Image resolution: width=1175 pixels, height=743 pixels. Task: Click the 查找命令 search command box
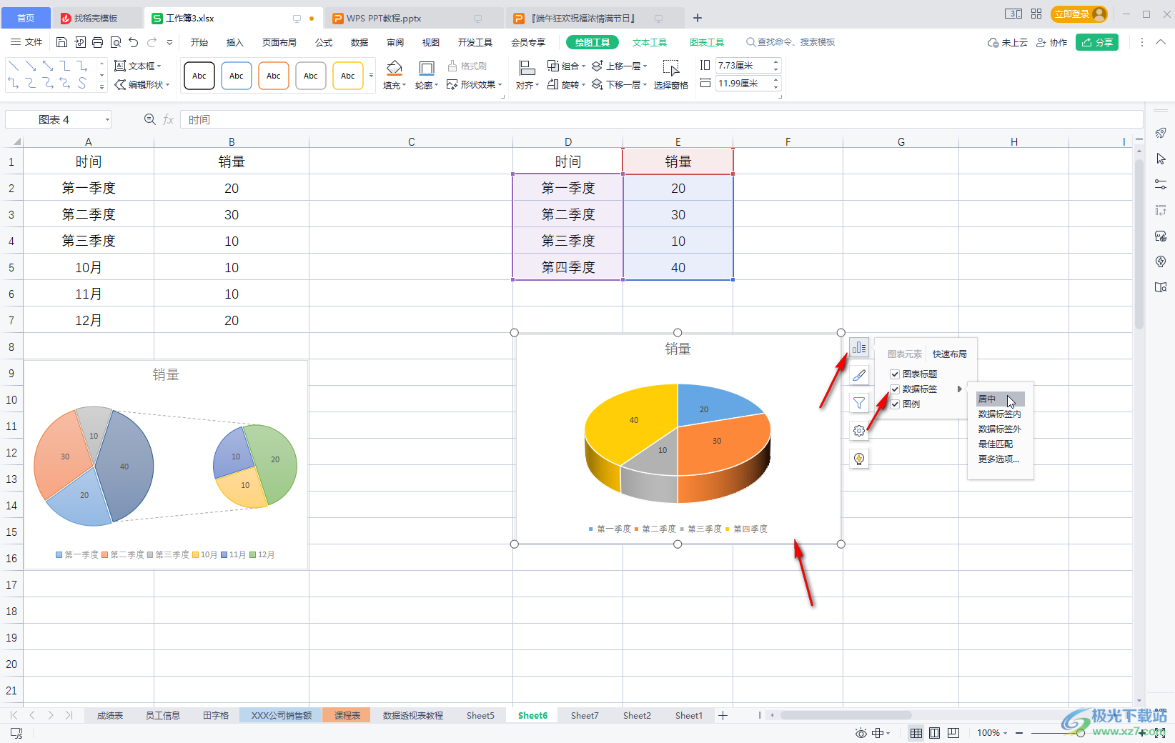pos(790,42)
